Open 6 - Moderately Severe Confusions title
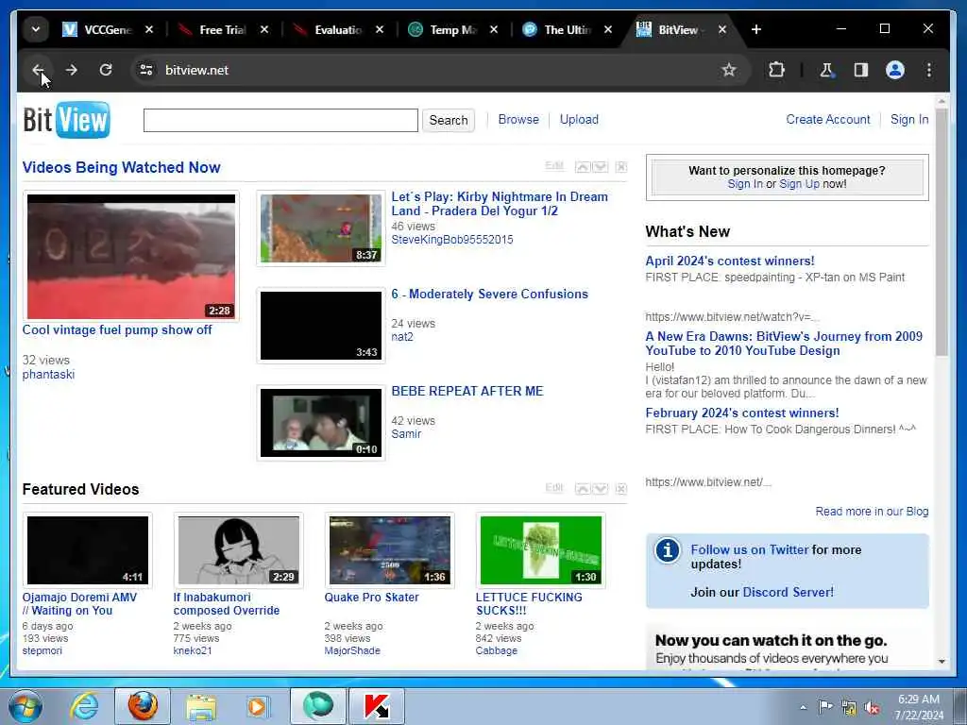Image resolution: width=967 pixels, height=725 pixels. [x=490, y=295]
